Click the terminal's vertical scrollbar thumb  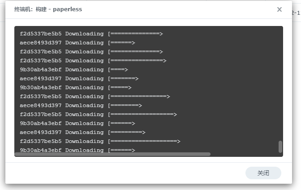280,147
